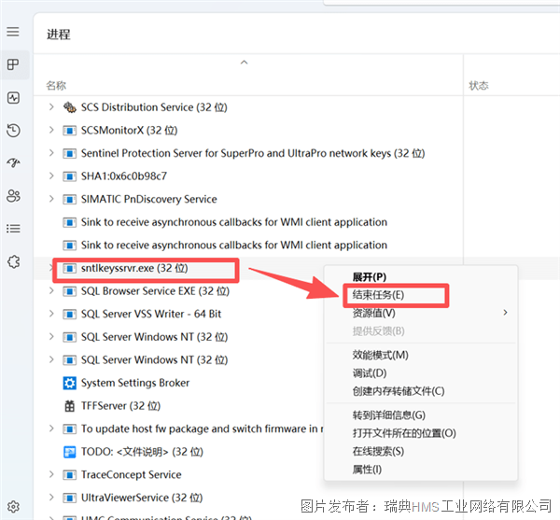Expand Sentinel Protection Server row
Screen dimensions: 560x520
[x=51, y=153]
